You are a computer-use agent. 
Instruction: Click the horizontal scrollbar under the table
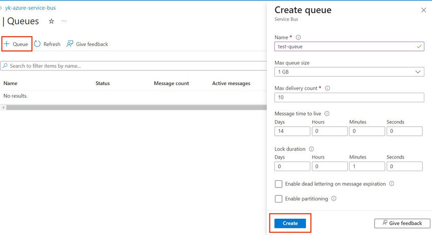[132, 107]
